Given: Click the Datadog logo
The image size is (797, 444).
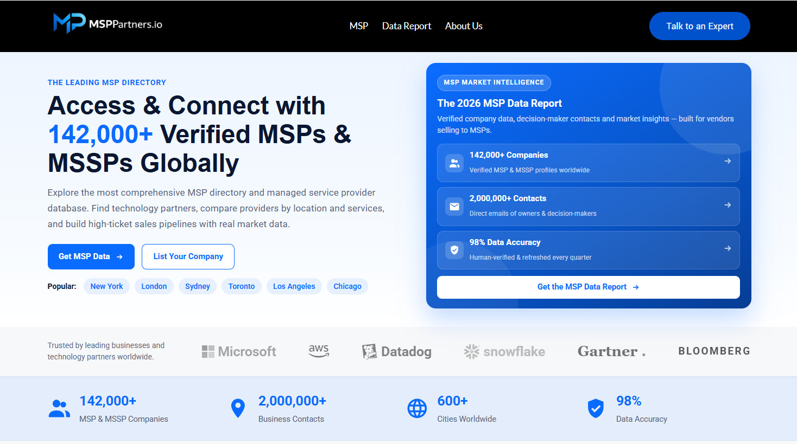Looking at the screenshot, I should [x=397, y=351].
